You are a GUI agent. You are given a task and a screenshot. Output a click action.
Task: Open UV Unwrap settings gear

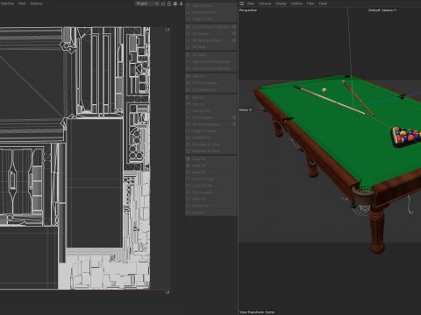pos(234,33)
